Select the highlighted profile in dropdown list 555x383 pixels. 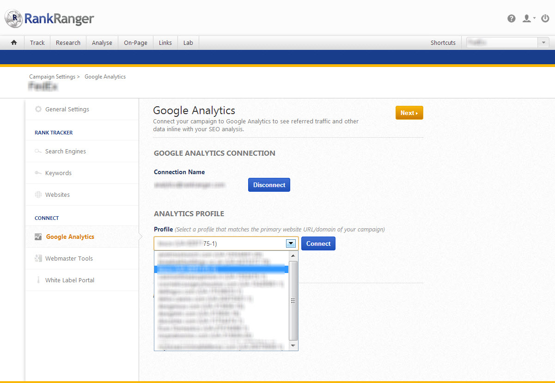point(221,269)
